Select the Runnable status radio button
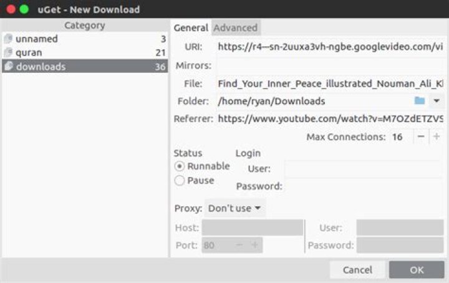Viewport: 449px width, 283px height. [x=180, y=166]
